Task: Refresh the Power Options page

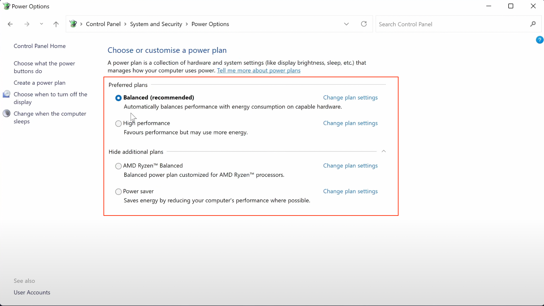Action: pos(364,24)
